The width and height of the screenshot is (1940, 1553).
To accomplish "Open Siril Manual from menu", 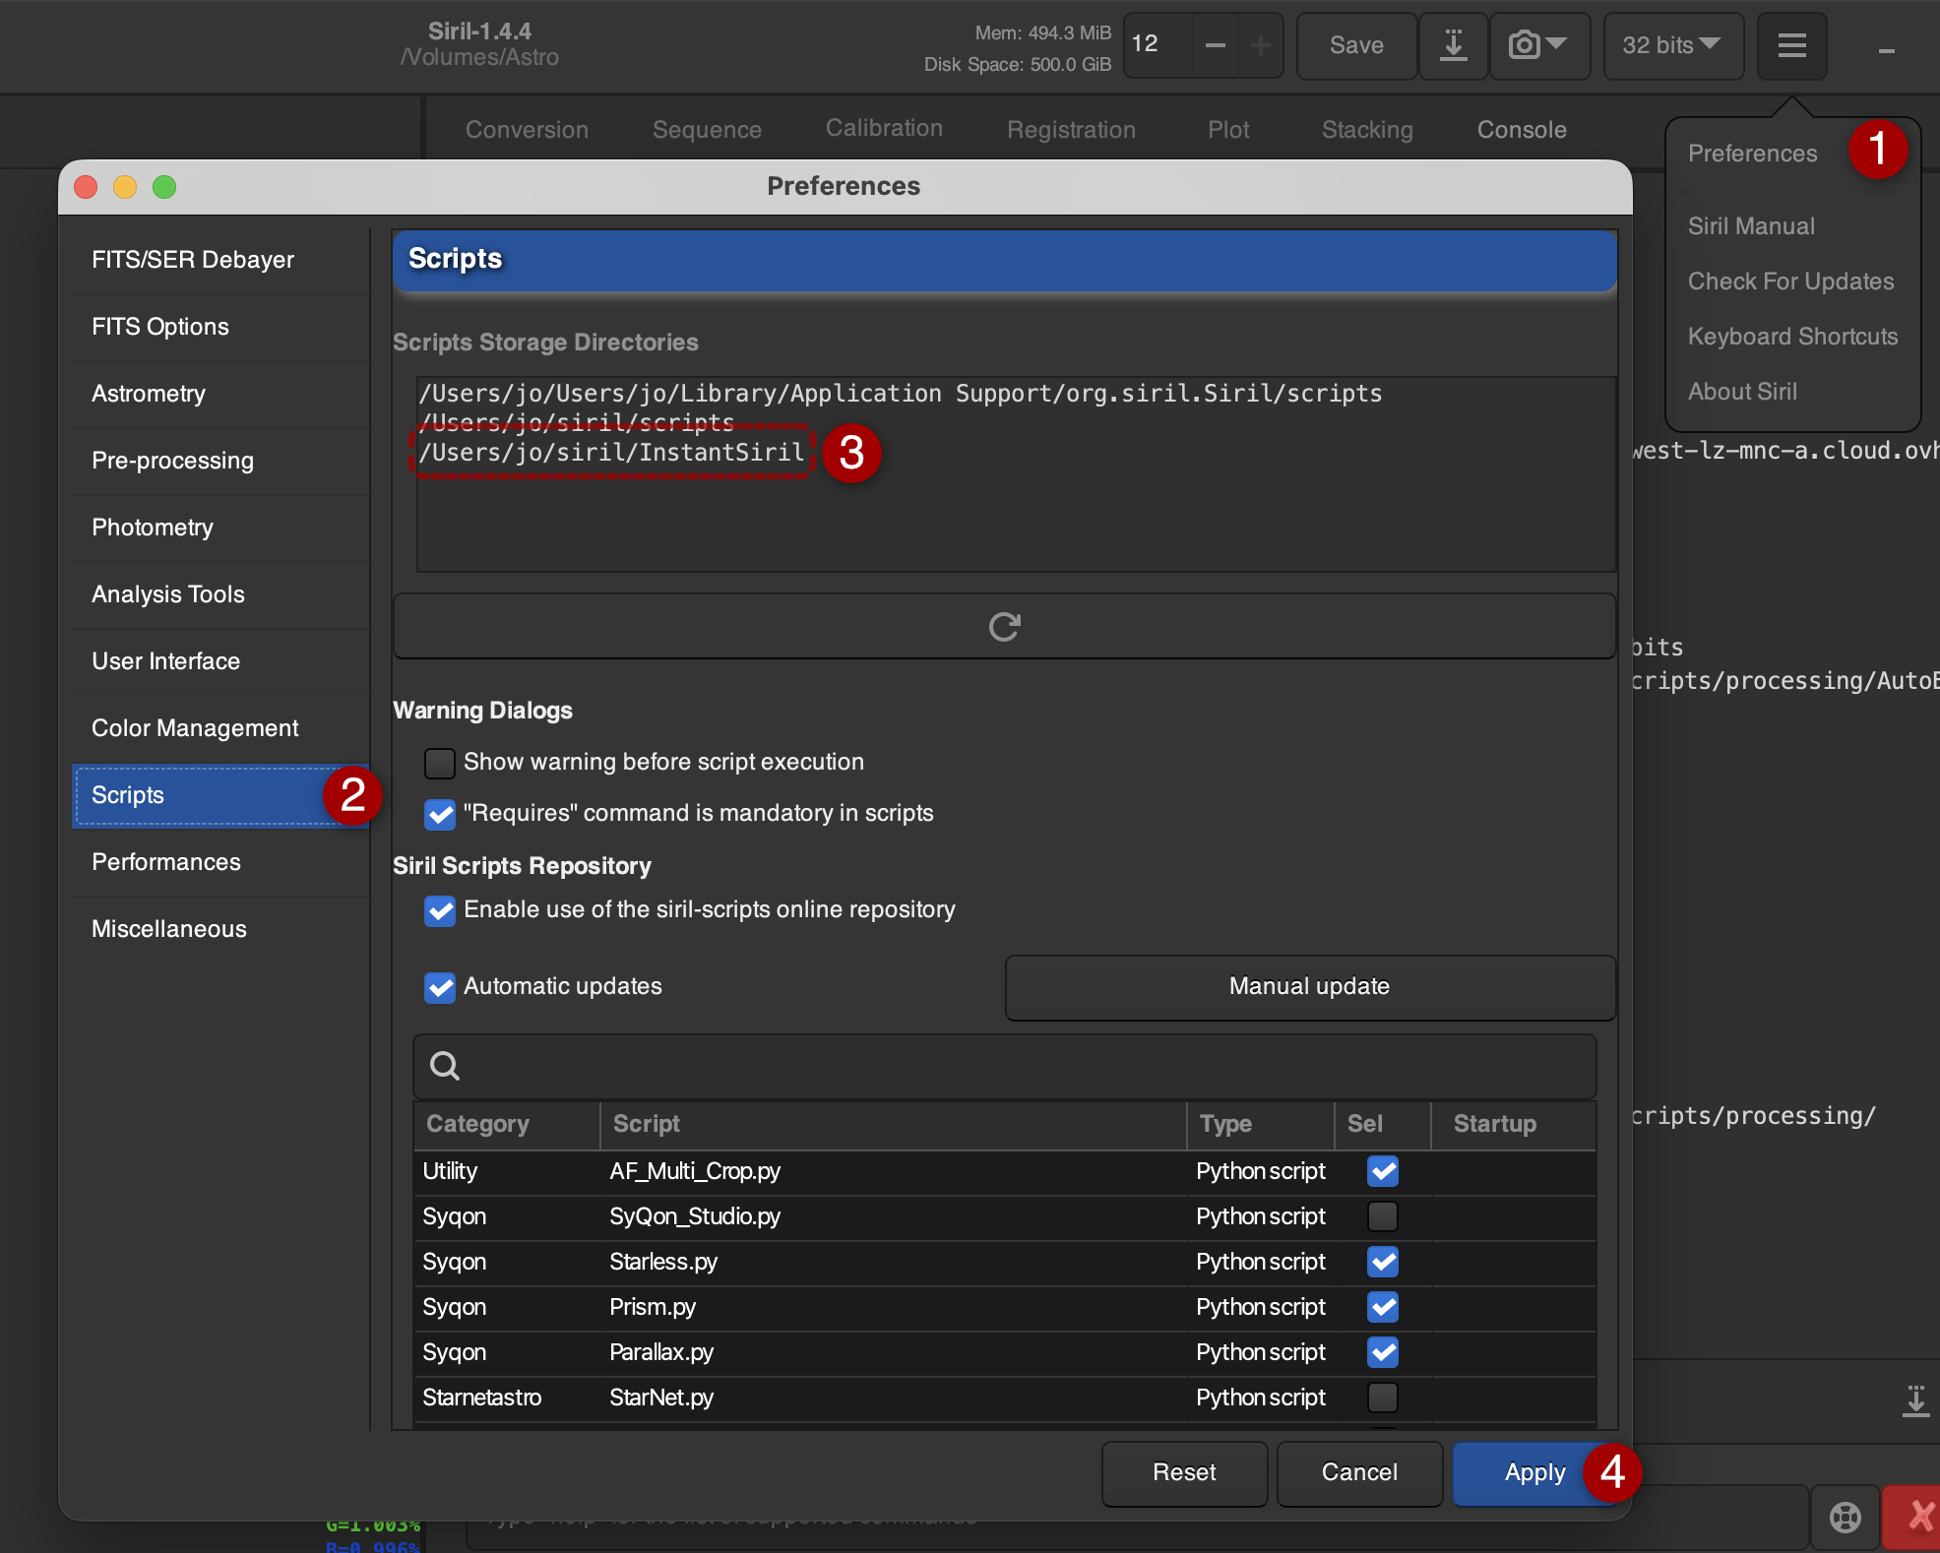I will pos(1751,226).
